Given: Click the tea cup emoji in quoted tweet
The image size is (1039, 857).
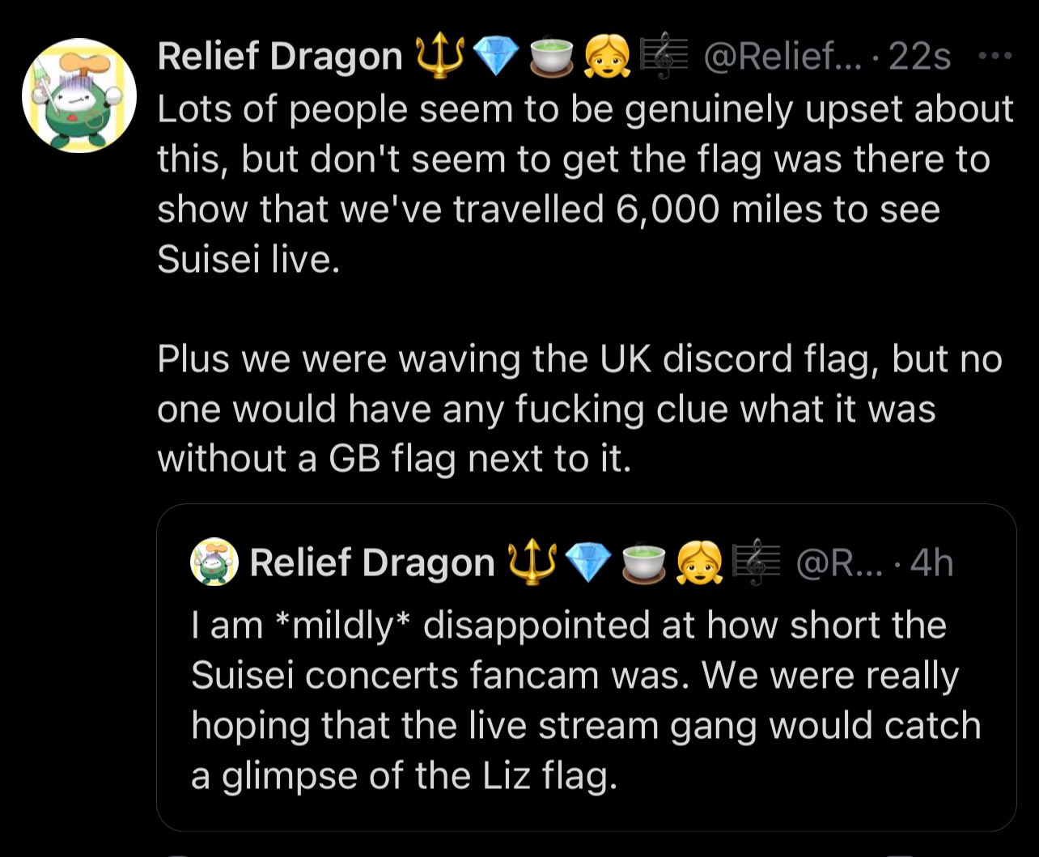Looking at the screenshot, I should 643,562.
